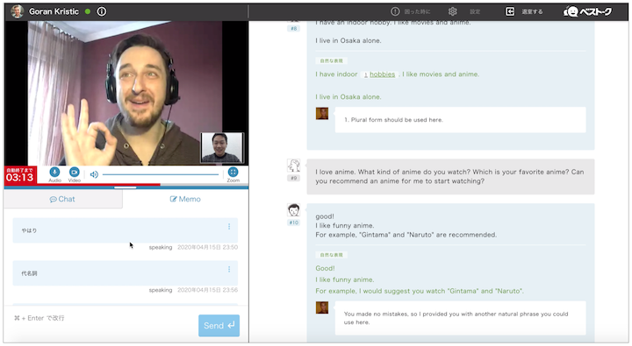Click Goran Kristic's profile avatar

(17, 11)
